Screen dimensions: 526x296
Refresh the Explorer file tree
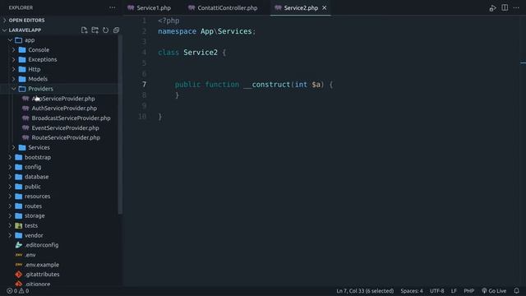(106, 30)
